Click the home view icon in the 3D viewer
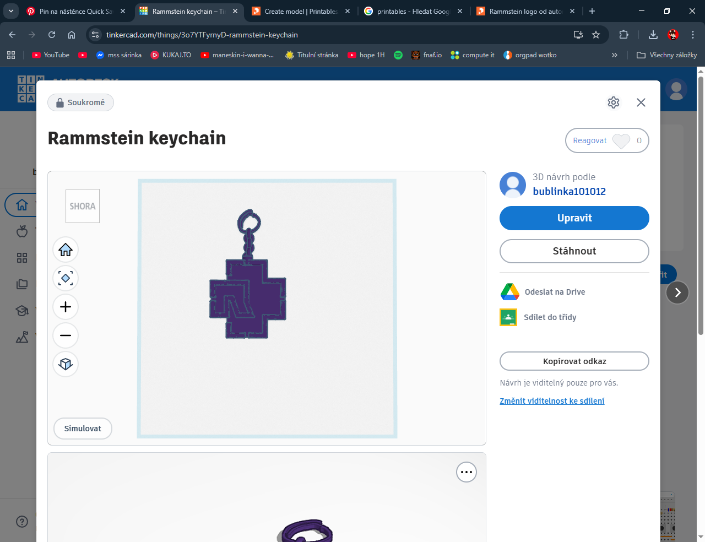705x542 pixels. click(x=66, y=250)
